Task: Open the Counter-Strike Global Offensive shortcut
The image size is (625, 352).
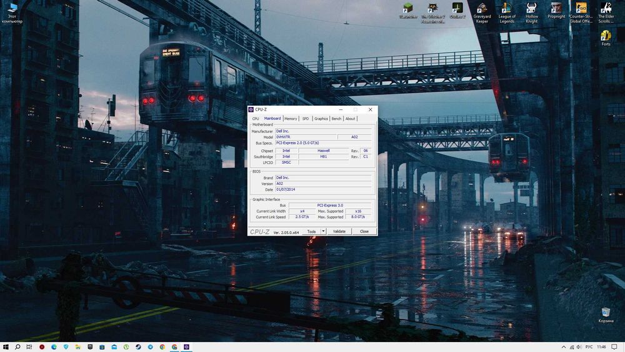Action: (x=581, y=13)
